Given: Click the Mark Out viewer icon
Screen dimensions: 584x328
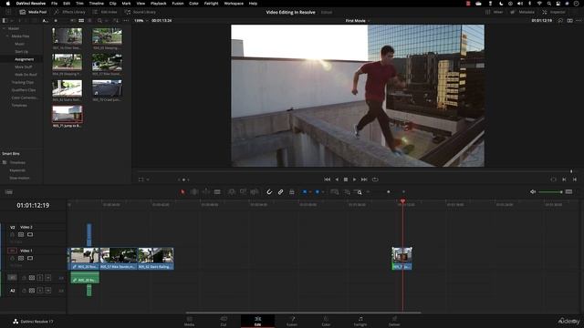Looking at the screenshot, I should tap(575, 179).
